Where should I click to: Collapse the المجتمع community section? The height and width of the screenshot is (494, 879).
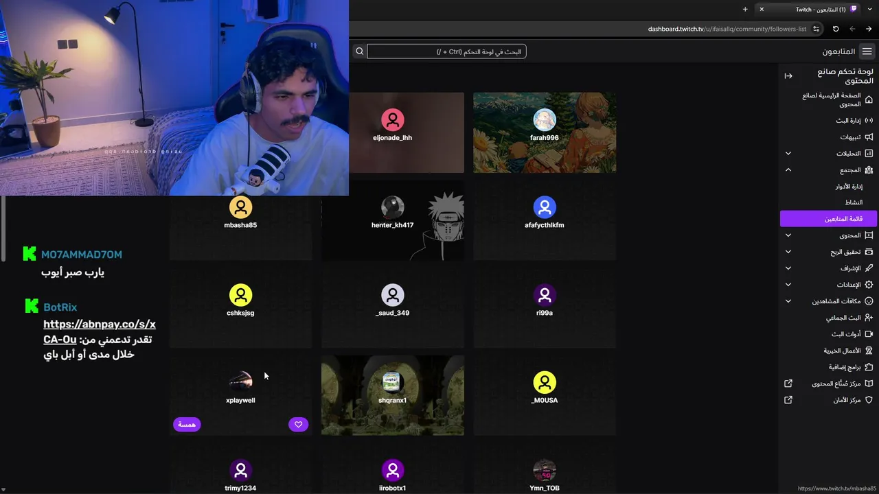point(788,169)
